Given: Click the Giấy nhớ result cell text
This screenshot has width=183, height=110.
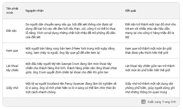Looking at the screenshot, I should (150, 88).
